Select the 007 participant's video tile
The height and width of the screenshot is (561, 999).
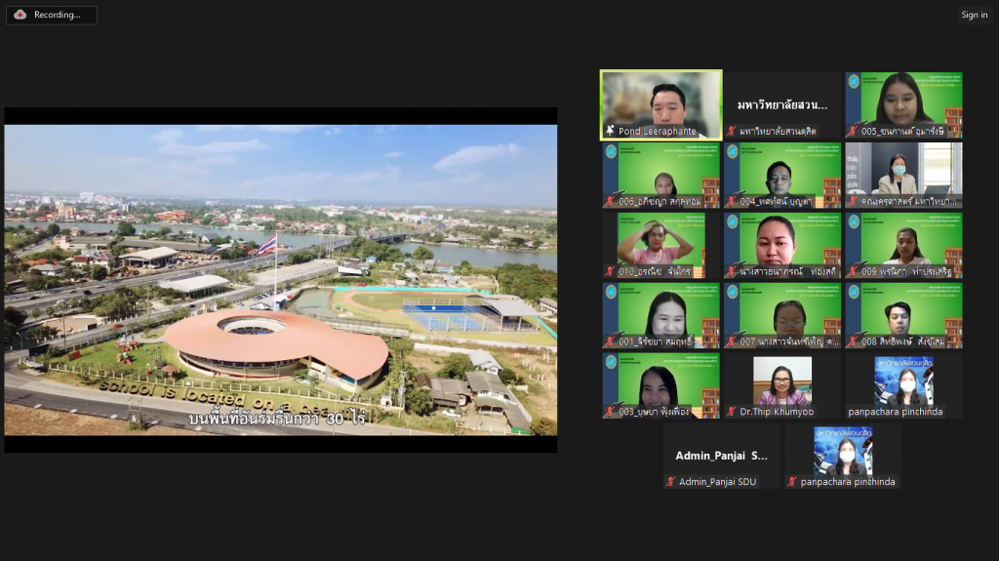pyautogui.click(x=781, y=314)
